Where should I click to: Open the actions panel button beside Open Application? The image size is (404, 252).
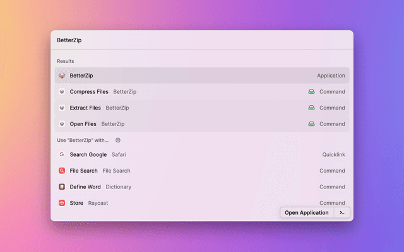click(342, 213)
